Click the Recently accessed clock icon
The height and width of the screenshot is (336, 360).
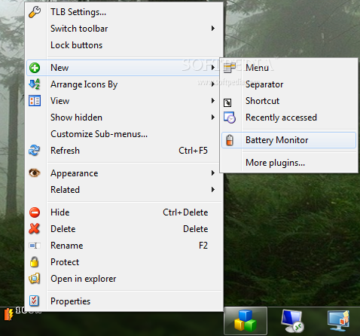pyautogui.click(x=230, y=118)
